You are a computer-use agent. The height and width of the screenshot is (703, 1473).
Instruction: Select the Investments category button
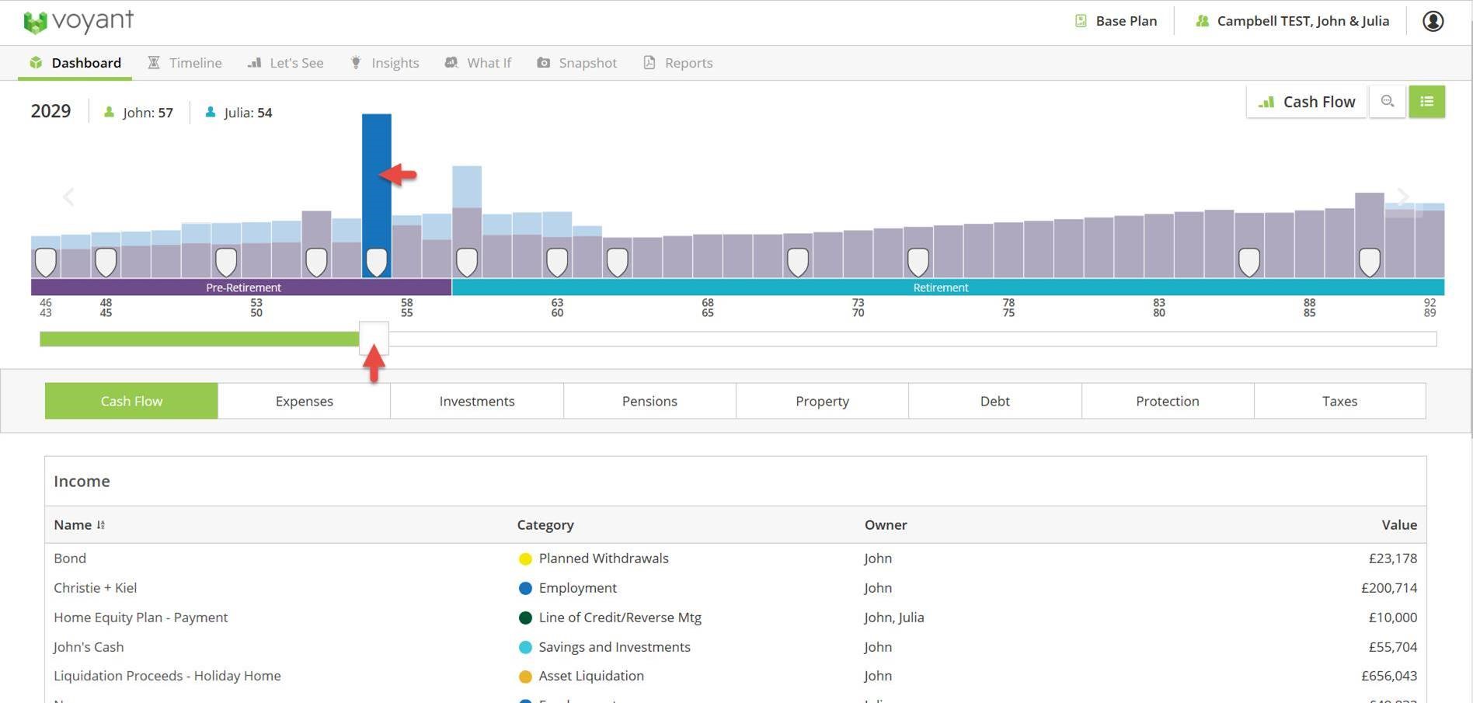pyautogui.click(x=477, y=401)
